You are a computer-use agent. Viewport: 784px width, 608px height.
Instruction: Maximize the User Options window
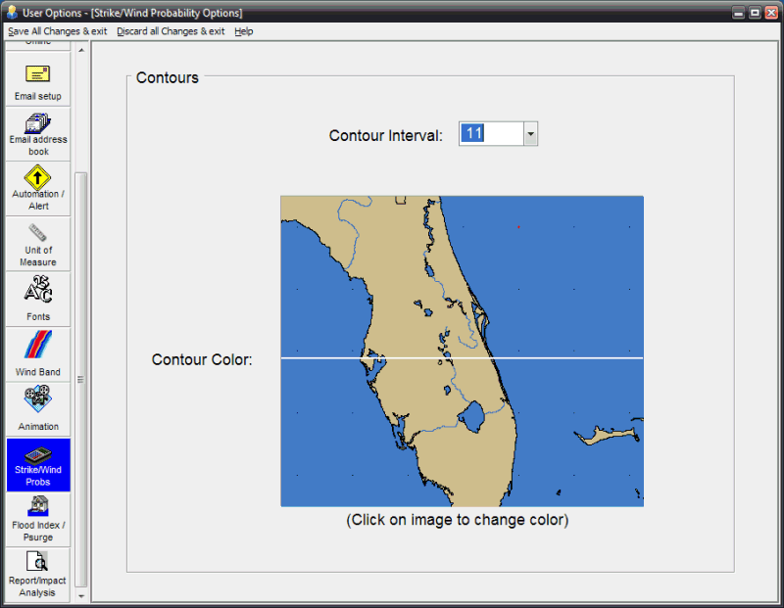pyautogui.click(x=755, y=13)
